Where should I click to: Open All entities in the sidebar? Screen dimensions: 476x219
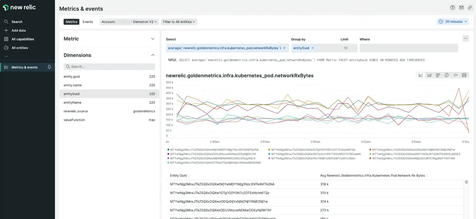[20, 48]
